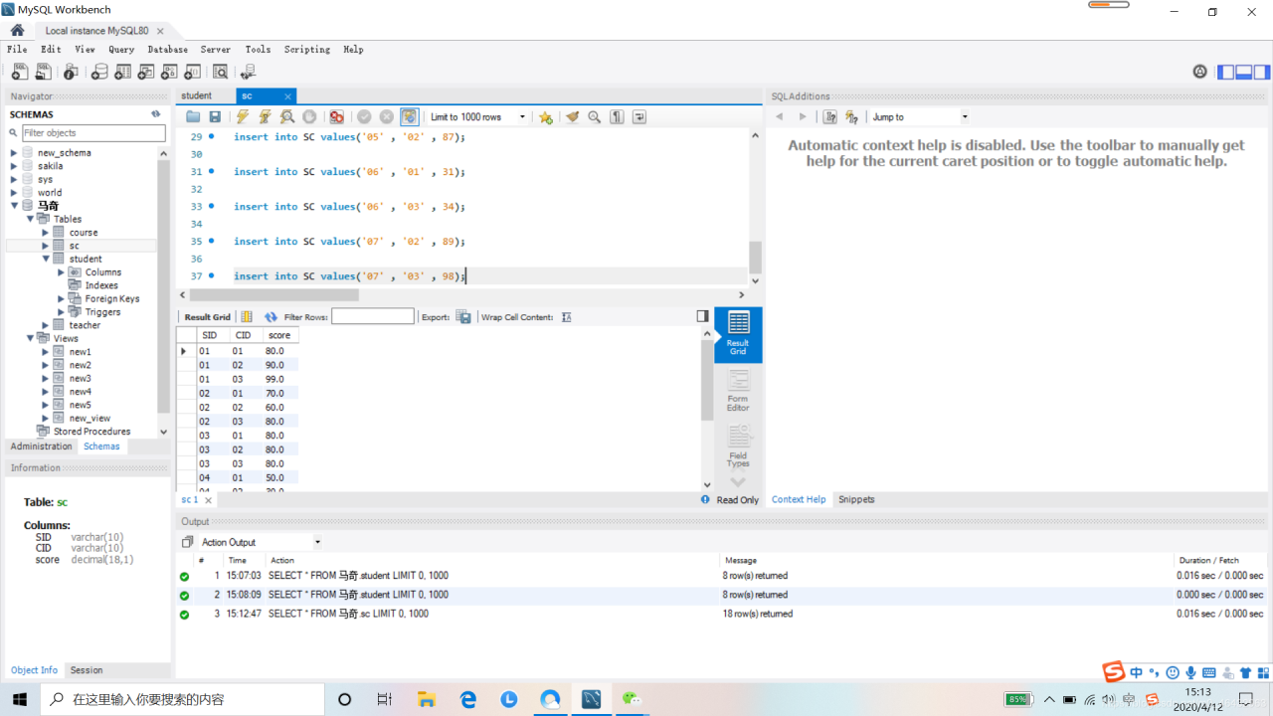This screenshot has height=716, width=1273.
Task: Switch to the student editor tab
Action: [x=197, y=95]
